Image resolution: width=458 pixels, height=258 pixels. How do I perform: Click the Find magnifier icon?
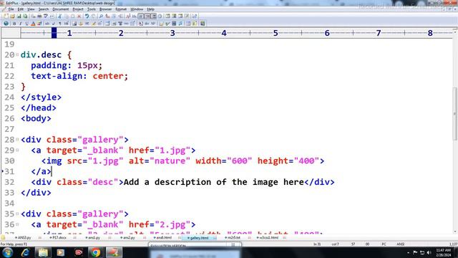coord(101,16)
